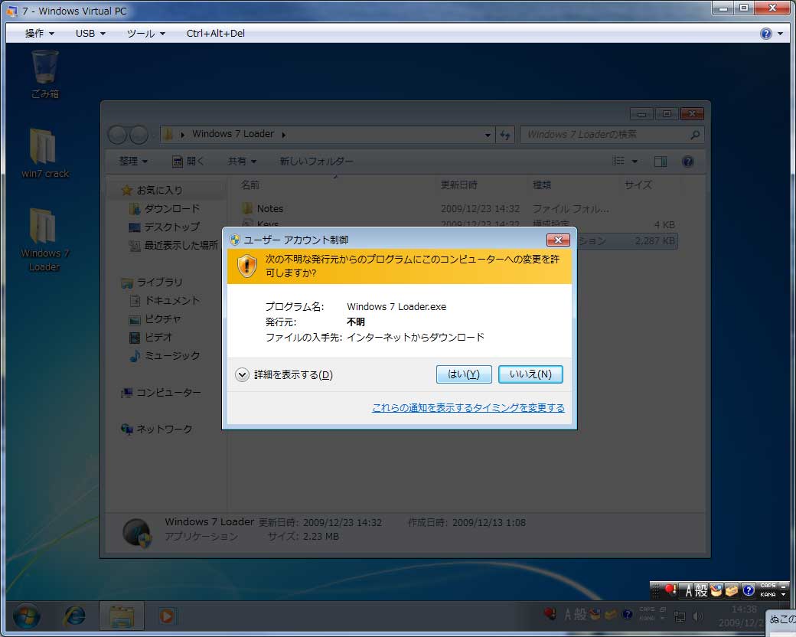Click the Explorer help question mark icon
Viewport: 796px width, 637px height.
688,162
